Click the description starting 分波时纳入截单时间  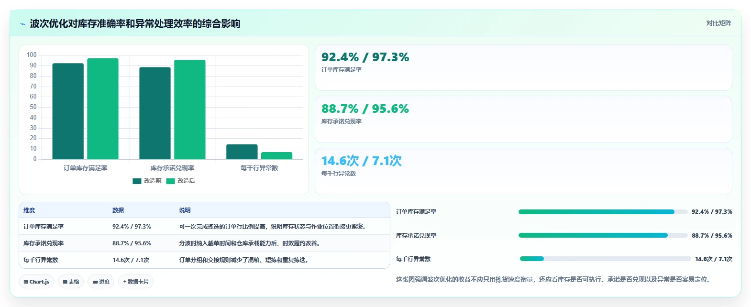251,243
